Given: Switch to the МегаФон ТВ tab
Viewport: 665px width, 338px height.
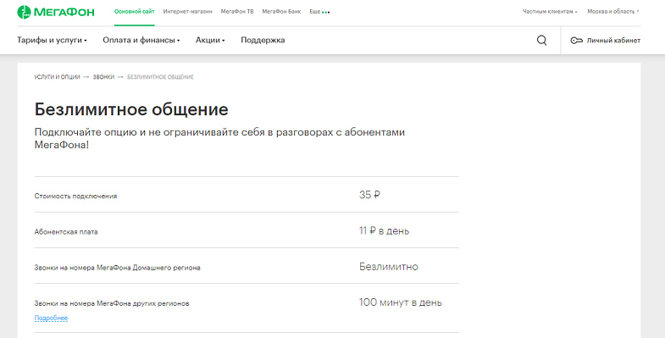Looking at the screenshot, I should coord(237,12).
